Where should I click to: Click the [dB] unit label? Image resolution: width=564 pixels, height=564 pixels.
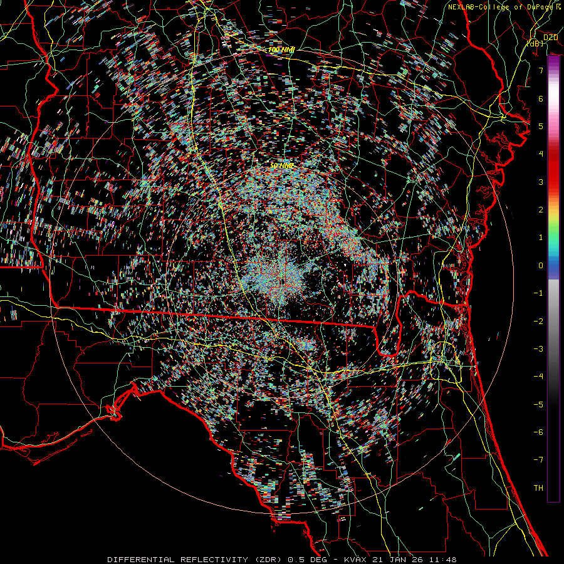[535, 43]
